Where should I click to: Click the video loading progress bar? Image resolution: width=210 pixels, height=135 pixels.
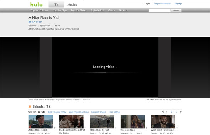(105, 73)
